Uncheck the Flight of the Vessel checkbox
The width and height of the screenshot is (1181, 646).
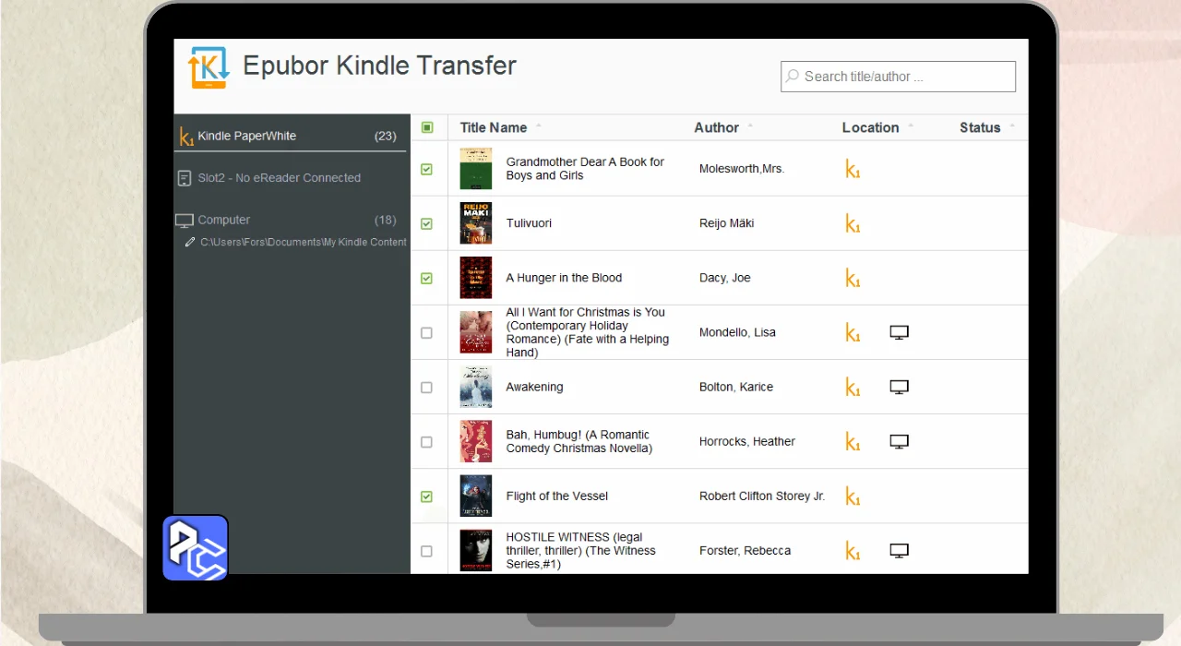click(x=426, y=496)
